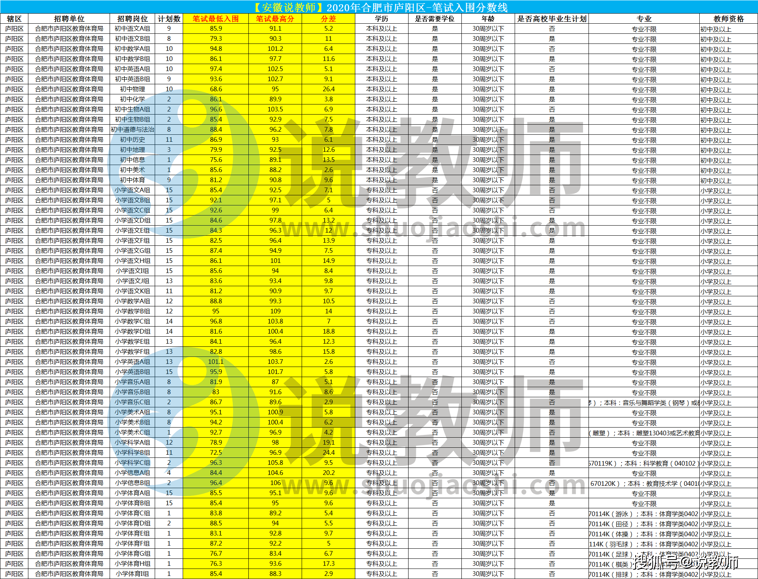Select the 初中信息 cell

pos(132,160)
